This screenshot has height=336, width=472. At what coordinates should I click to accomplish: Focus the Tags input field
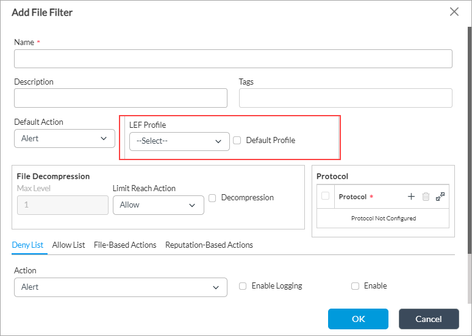pyautogui.click(x=345, y=98)
